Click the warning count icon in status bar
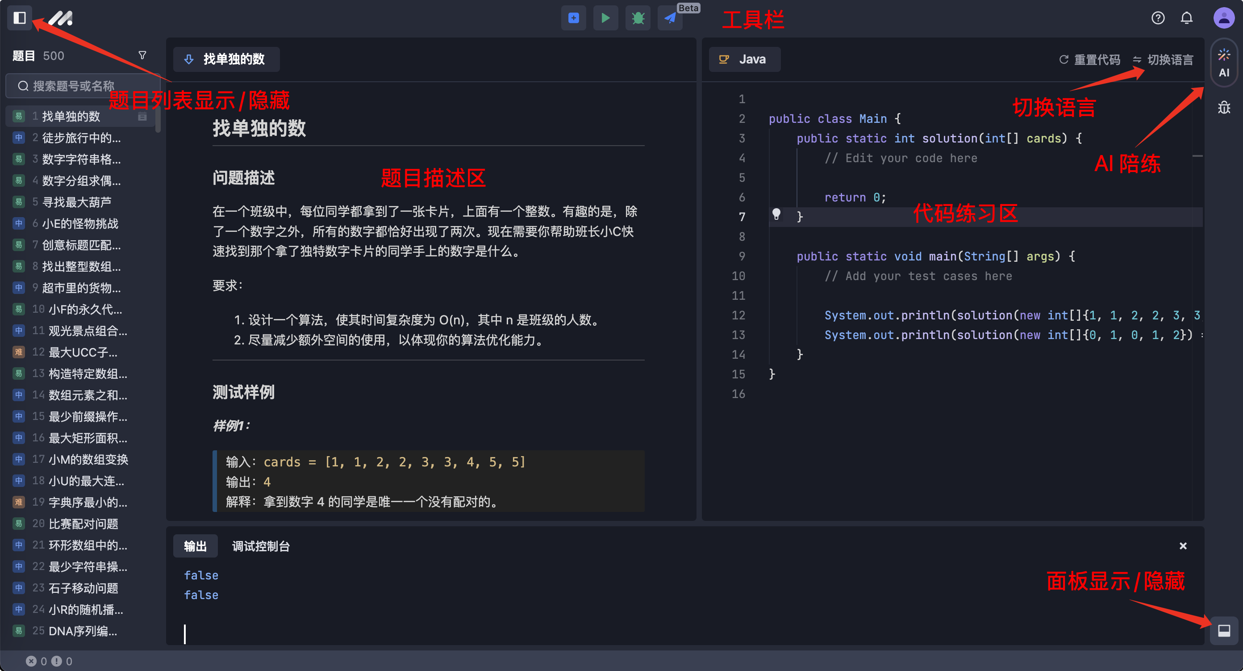 pyautogui.click(x=56, y=661)
